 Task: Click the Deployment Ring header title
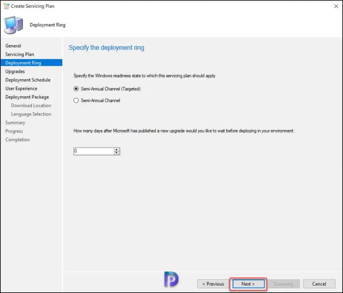[48, 25]
